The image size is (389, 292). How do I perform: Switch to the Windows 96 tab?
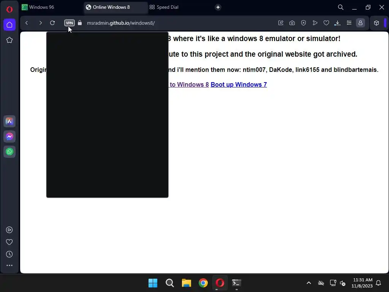click(52, 7)
